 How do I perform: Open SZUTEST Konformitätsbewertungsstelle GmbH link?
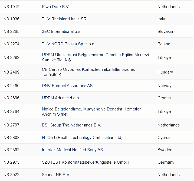(85, 162)
